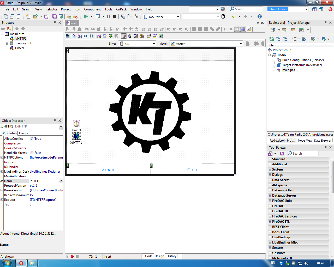Expand the mainLayout tree node
Image resolution: width=334 pixels, height=267 pixels.
(x=7, y=43)
